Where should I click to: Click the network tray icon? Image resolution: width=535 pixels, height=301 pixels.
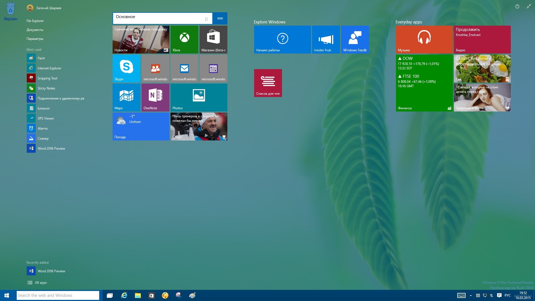485,295
